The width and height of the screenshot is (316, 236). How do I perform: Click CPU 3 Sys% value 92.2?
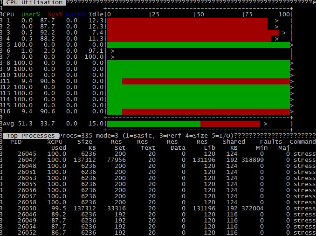pos(48,33)
